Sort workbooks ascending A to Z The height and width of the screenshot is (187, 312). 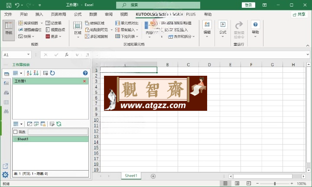(29, 73)
